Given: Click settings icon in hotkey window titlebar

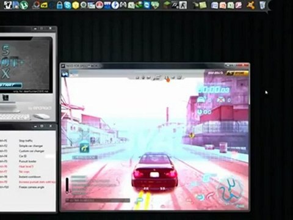Looking at the screenshot, I should tap(42, 126).
